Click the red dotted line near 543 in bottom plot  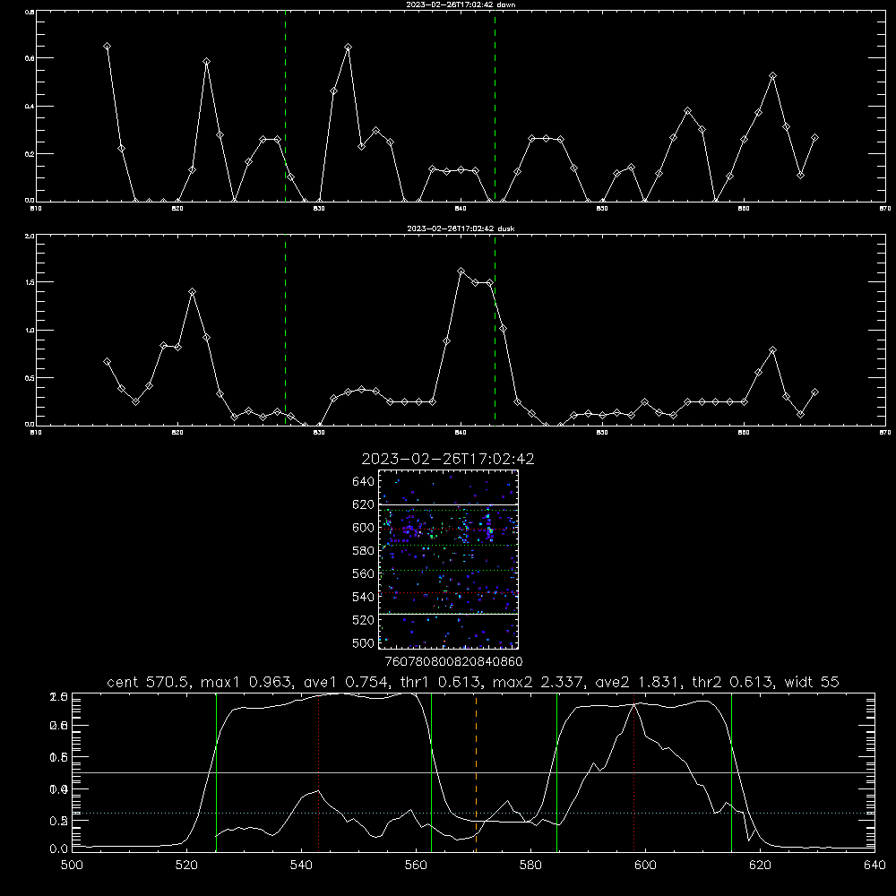click(318, 771)
